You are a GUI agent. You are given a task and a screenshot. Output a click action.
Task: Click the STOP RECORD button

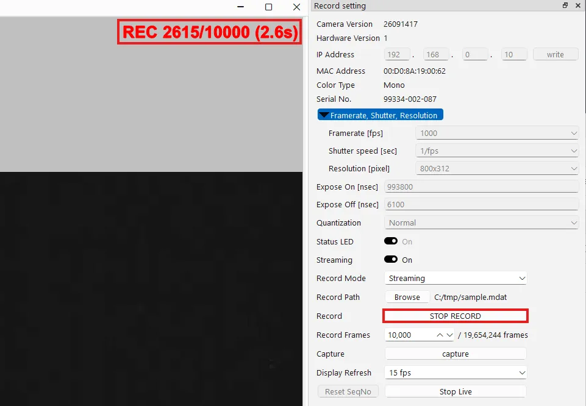coord(455,316)
